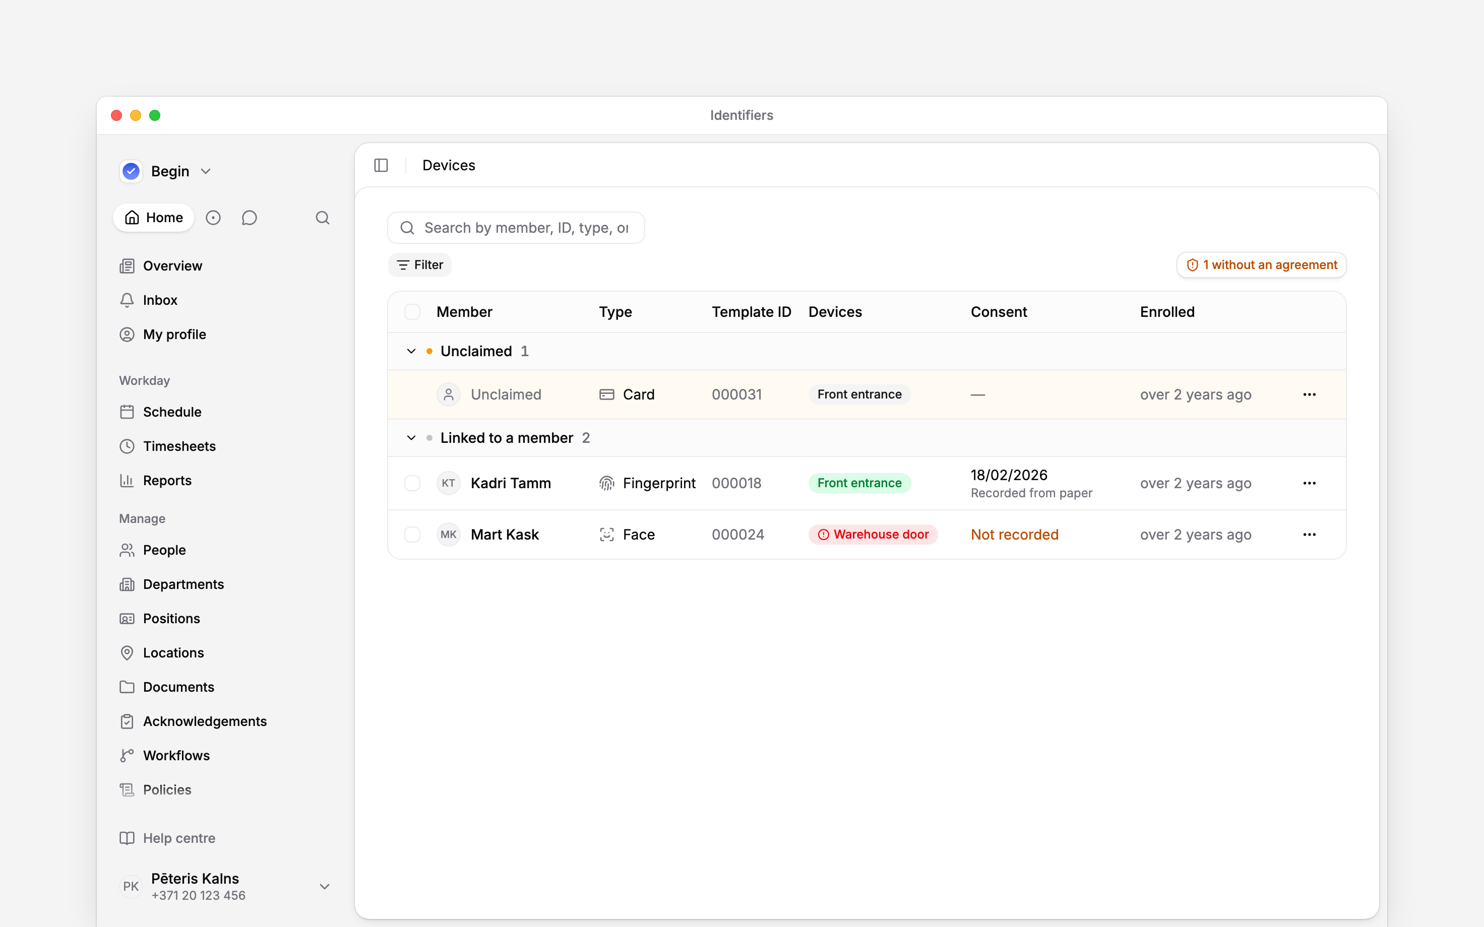This screenshot has width=1484, height=927.
Task: Select the Mart Kask row checkbox
Action: 412,535
